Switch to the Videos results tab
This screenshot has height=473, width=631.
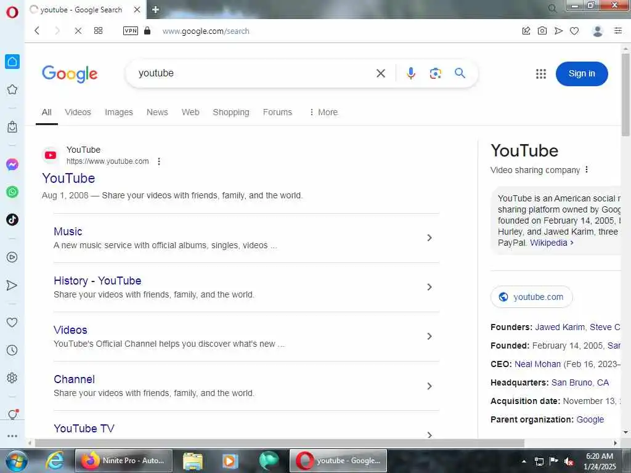pyautogui.click(x=78, y=112)
